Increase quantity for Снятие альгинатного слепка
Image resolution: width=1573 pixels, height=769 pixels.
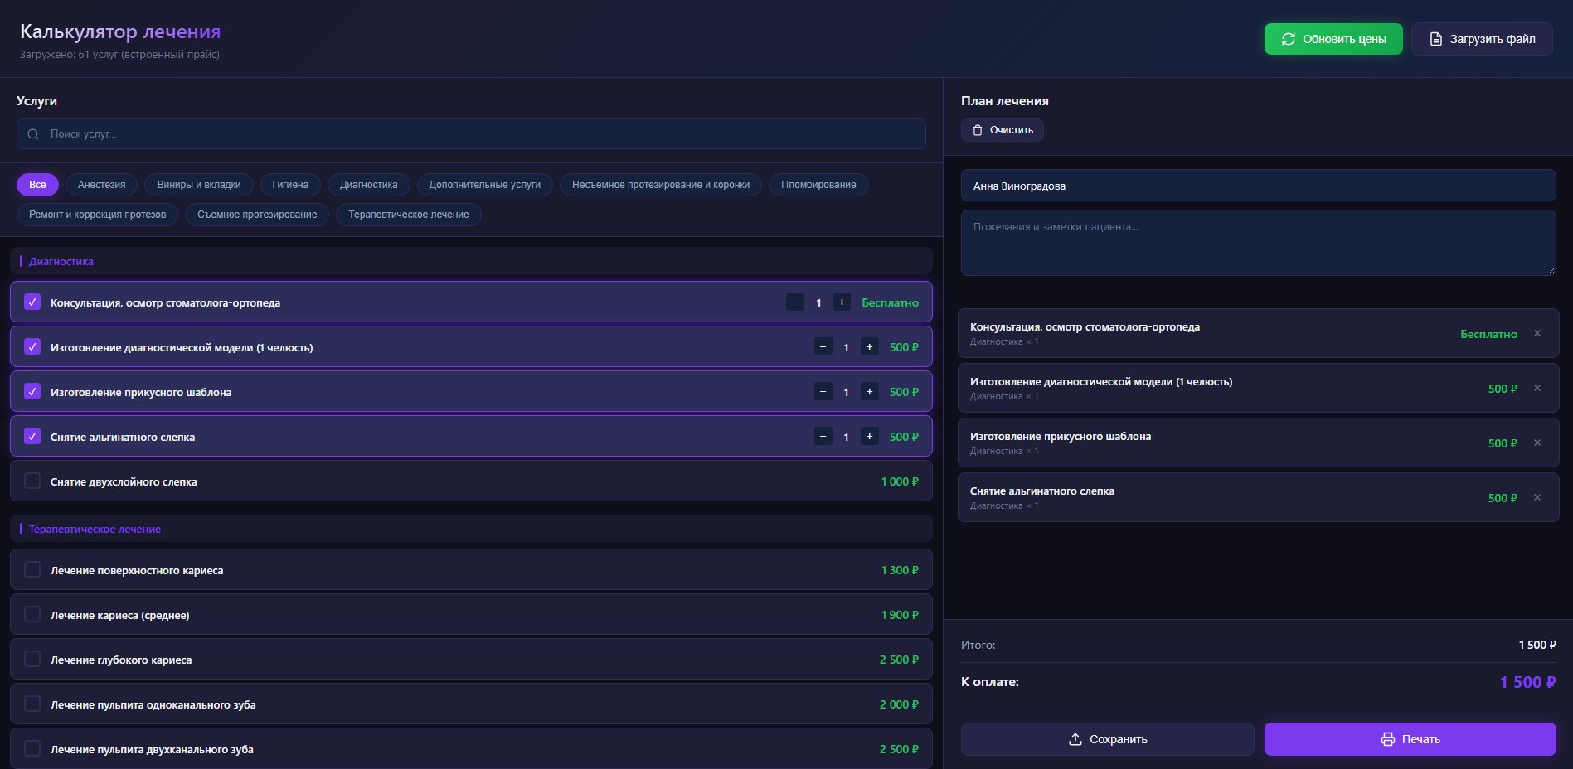(869, 436)
